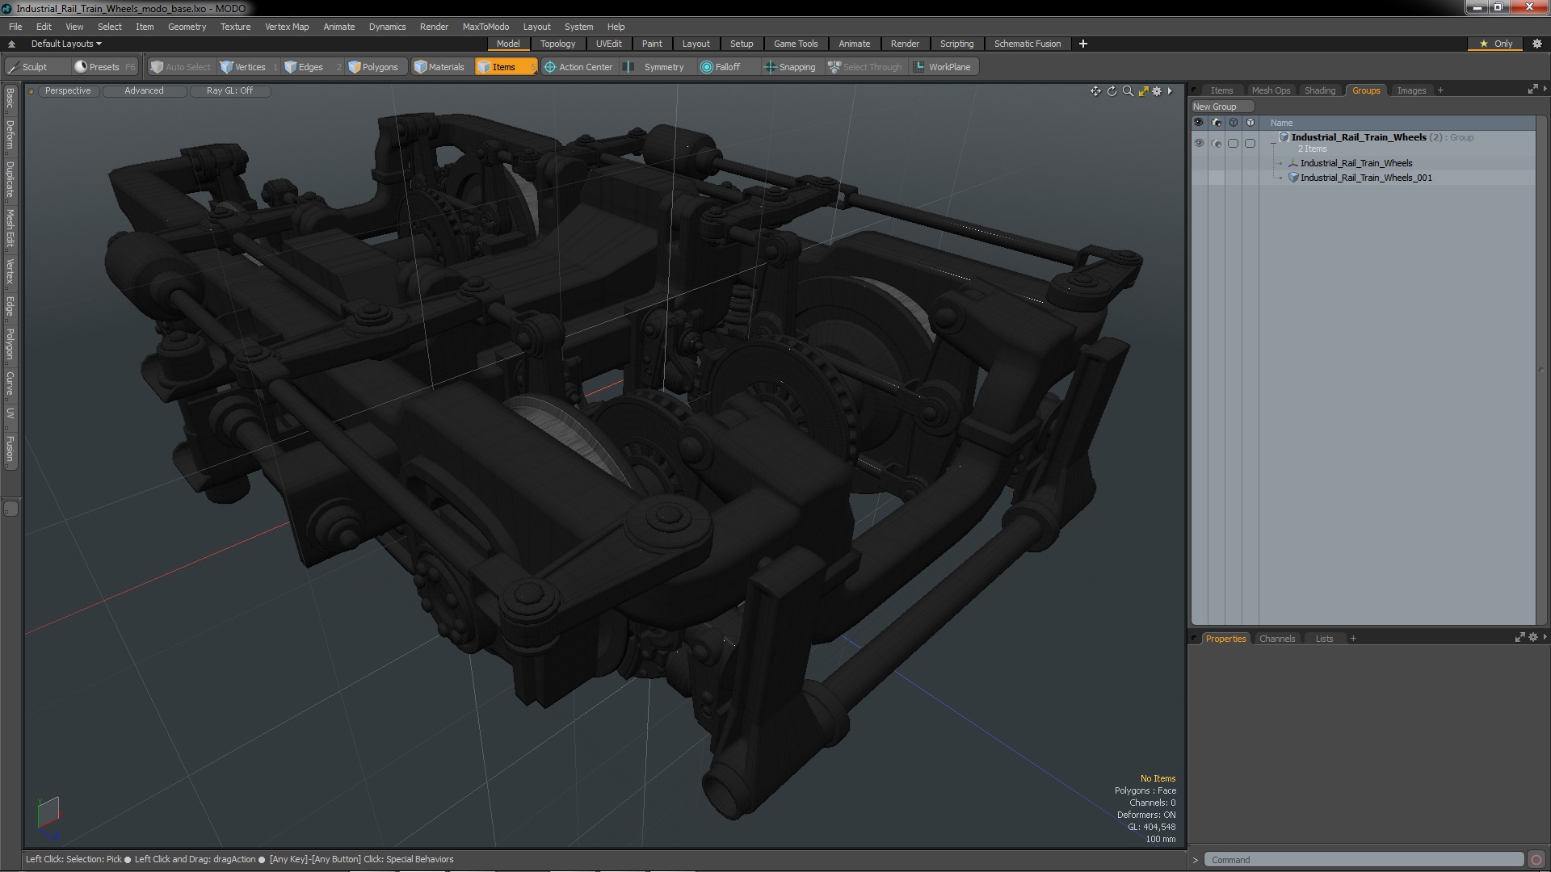Viewport: 1551px width, 872px height.
Task: Click the axis gizmo in viewport corner
Action: click(48, 818)
